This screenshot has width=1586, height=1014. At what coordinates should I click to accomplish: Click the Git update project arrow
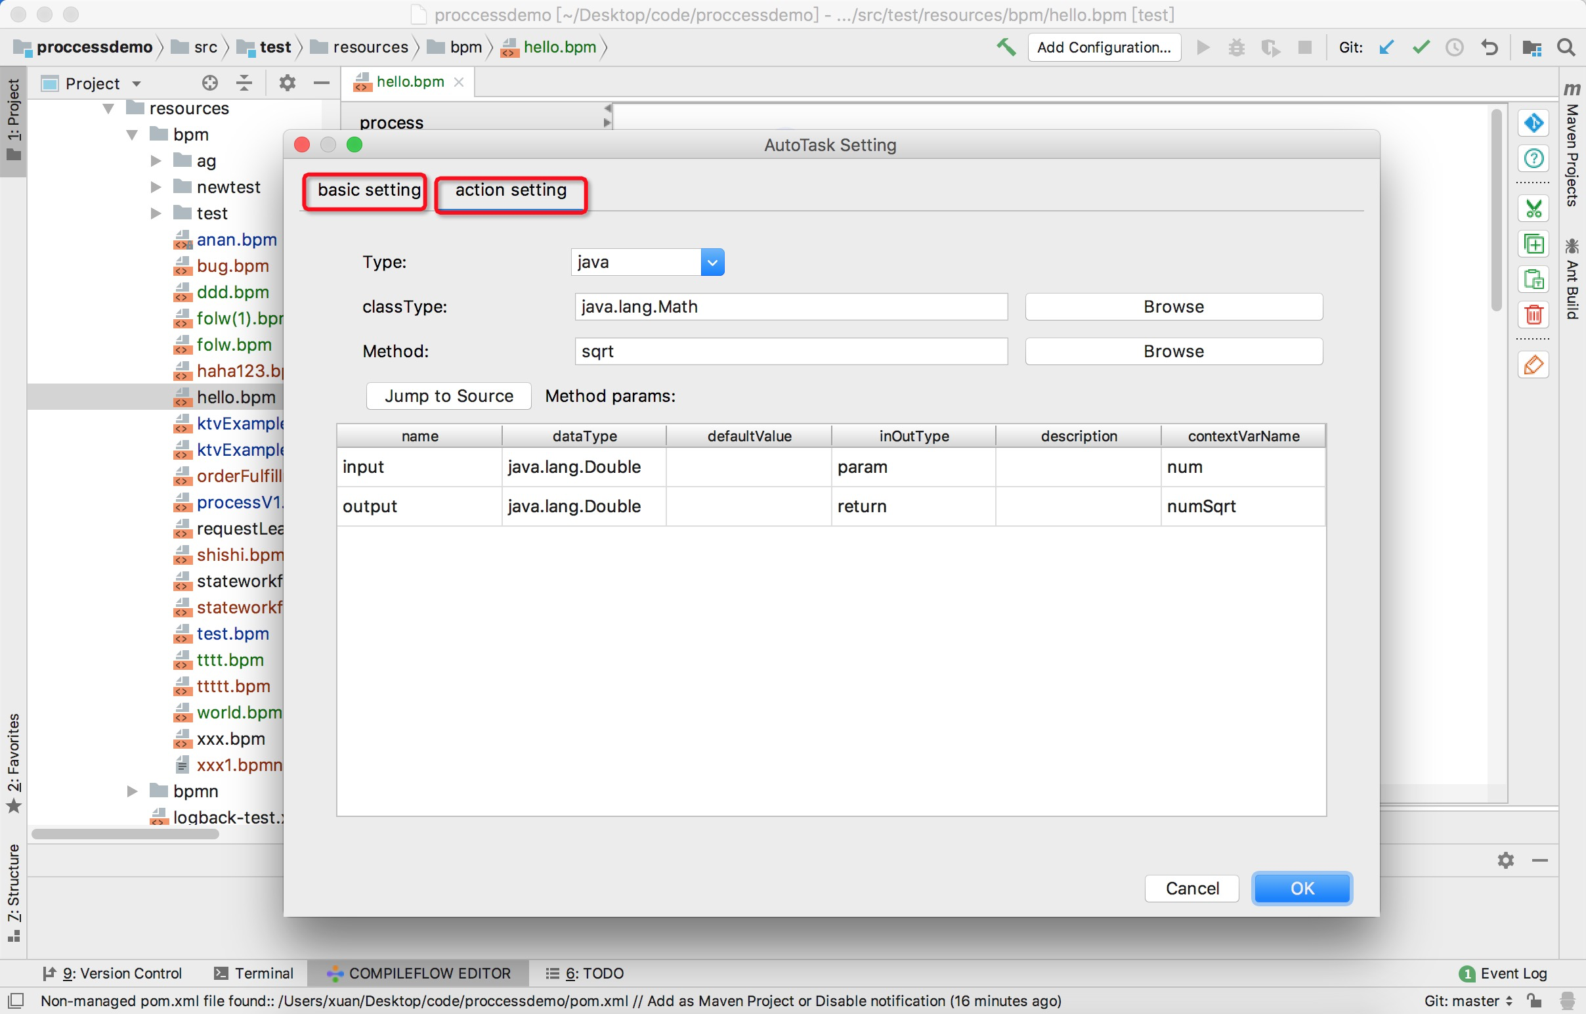(1386, 47)
